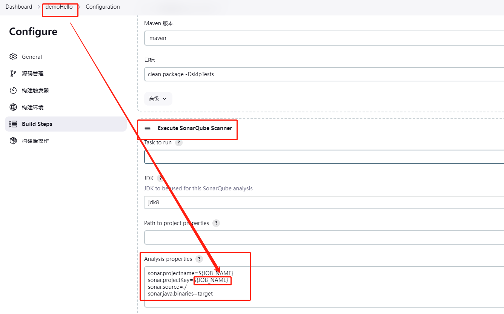Click the 构建后操作 package icon
The image size is (504, 314).
tap(13, 141)
